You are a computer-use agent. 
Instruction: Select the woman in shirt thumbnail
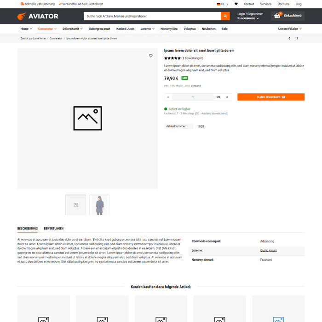pyautogui.click(x=99, y=205)
